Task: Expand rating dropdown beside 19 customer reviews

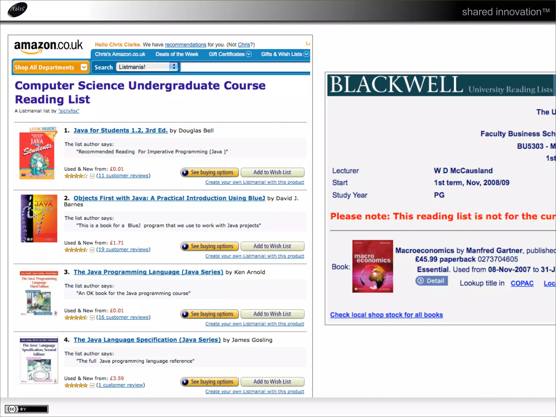Action: click(x=92, y=250)
